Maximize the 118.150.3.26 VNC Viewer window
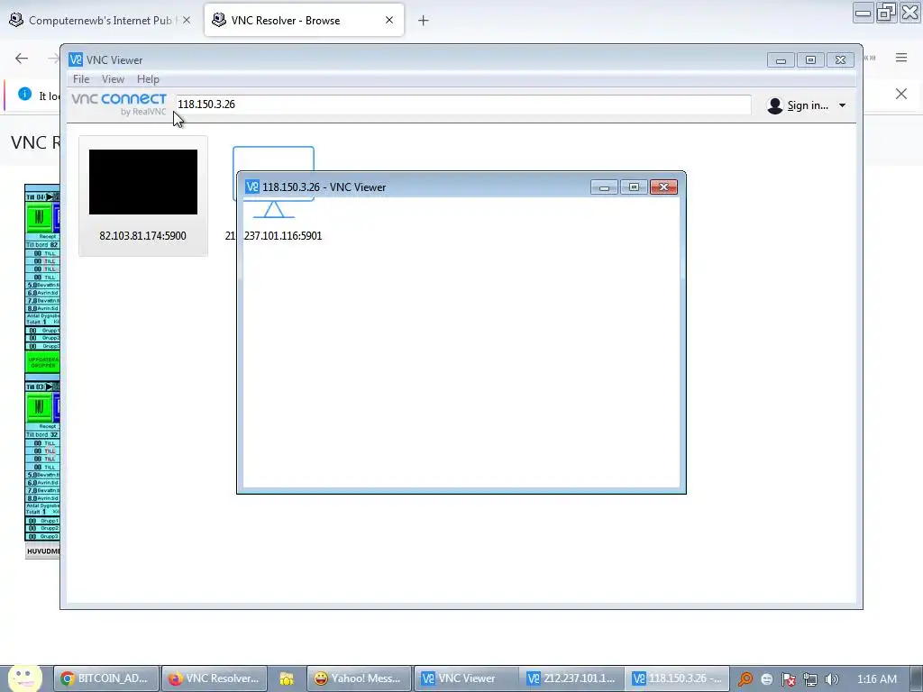 634,187
